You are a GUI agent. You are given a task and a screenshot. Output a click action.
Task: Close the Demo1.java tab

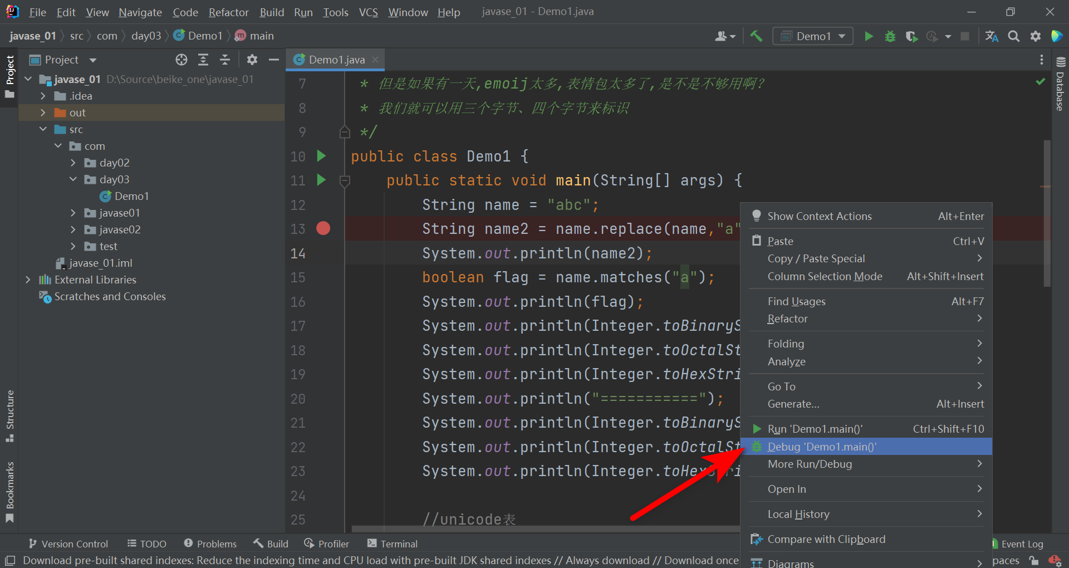point(375,60)
